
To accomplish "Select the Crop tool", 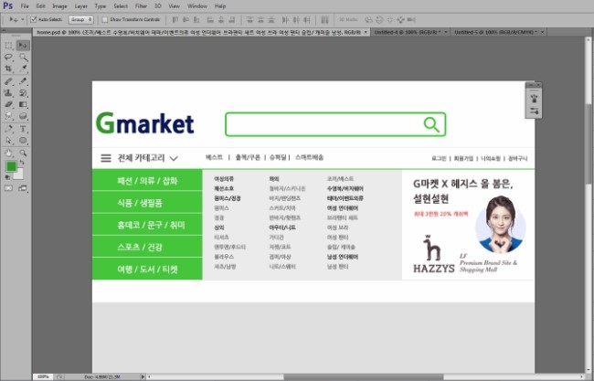I will click(8, 69).
